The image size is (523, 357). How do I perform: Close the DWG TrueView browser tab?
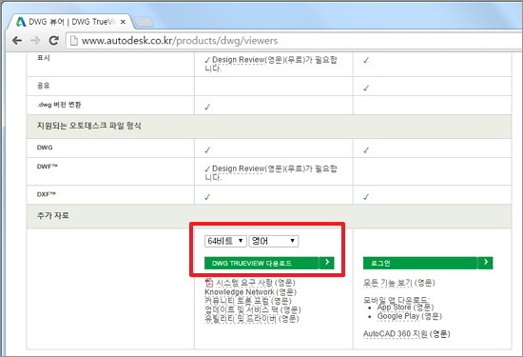tap(123, 22)
